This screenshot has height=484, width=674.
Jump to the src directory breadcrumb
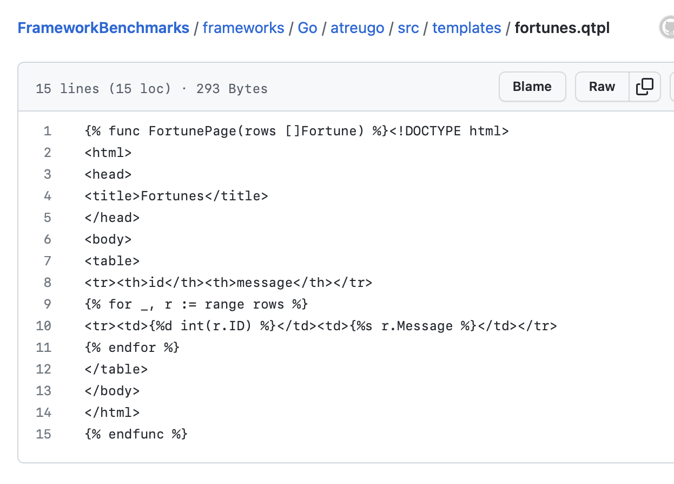(x=408, y=28)
